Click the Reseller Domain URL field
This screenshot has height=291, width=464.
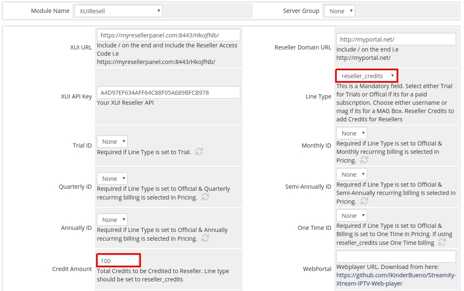pyautogui.click(x=396, y=39)
